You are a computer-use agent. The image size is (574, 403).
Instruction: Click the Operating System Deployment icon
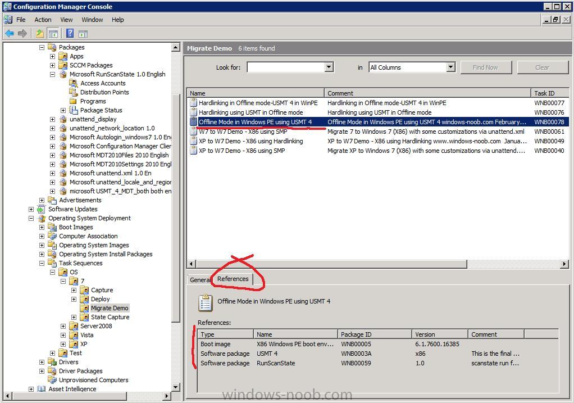(42, 218)
